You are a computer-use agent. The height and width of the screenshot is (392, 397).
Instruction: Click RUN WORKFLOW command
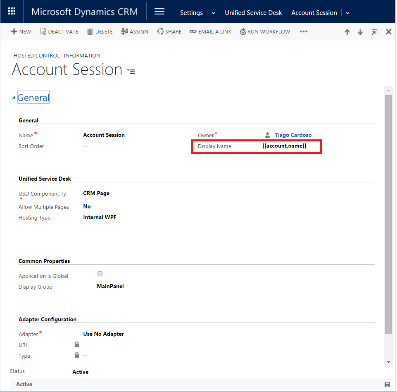coord(265,32)
